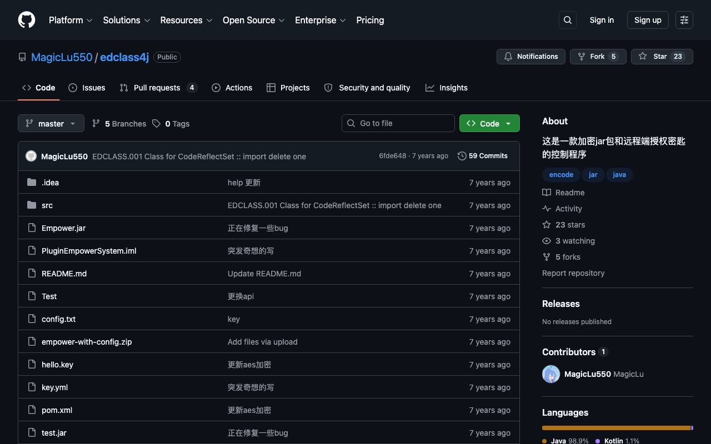Open the Test file

click(49, 296)
